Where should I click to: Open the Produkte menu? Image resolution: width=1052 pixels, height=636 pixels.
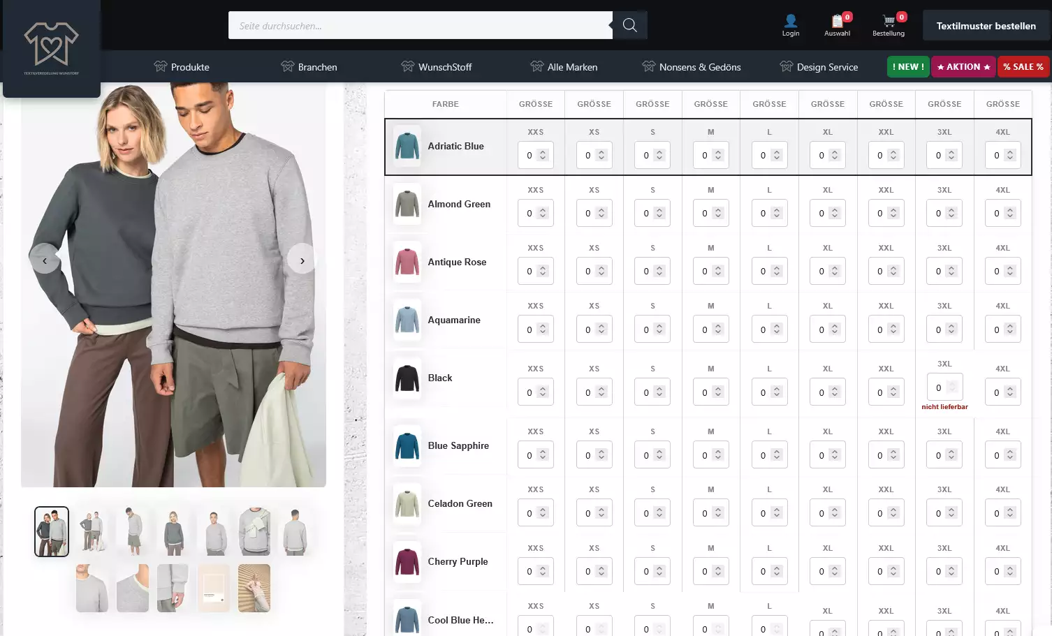coord(182,67)
